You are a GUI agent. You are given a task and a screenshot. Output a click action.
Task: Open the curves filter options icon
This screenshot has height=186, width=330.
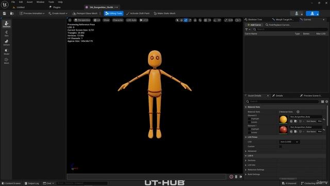(x=247, y=29)
